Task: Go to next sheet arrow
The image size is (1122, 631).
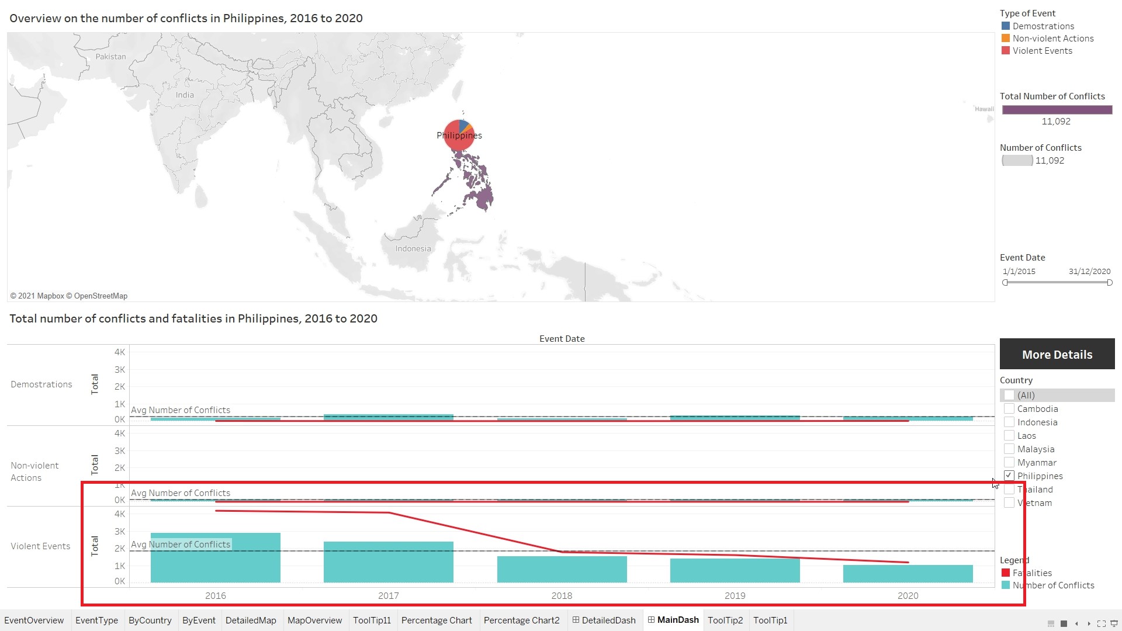Action: click(x=1089, y=623)
